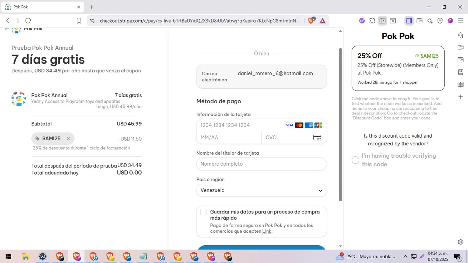Screen dimensions: 468x263
Task: Open the Brave Shields lion icon
Action: (311, 20)
